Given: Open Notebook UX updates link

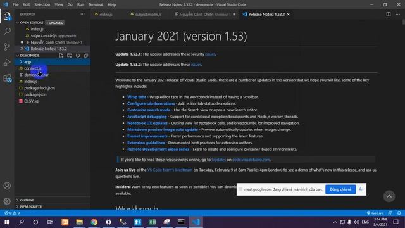Looking at the screenshot, I should tap(147, 123).
